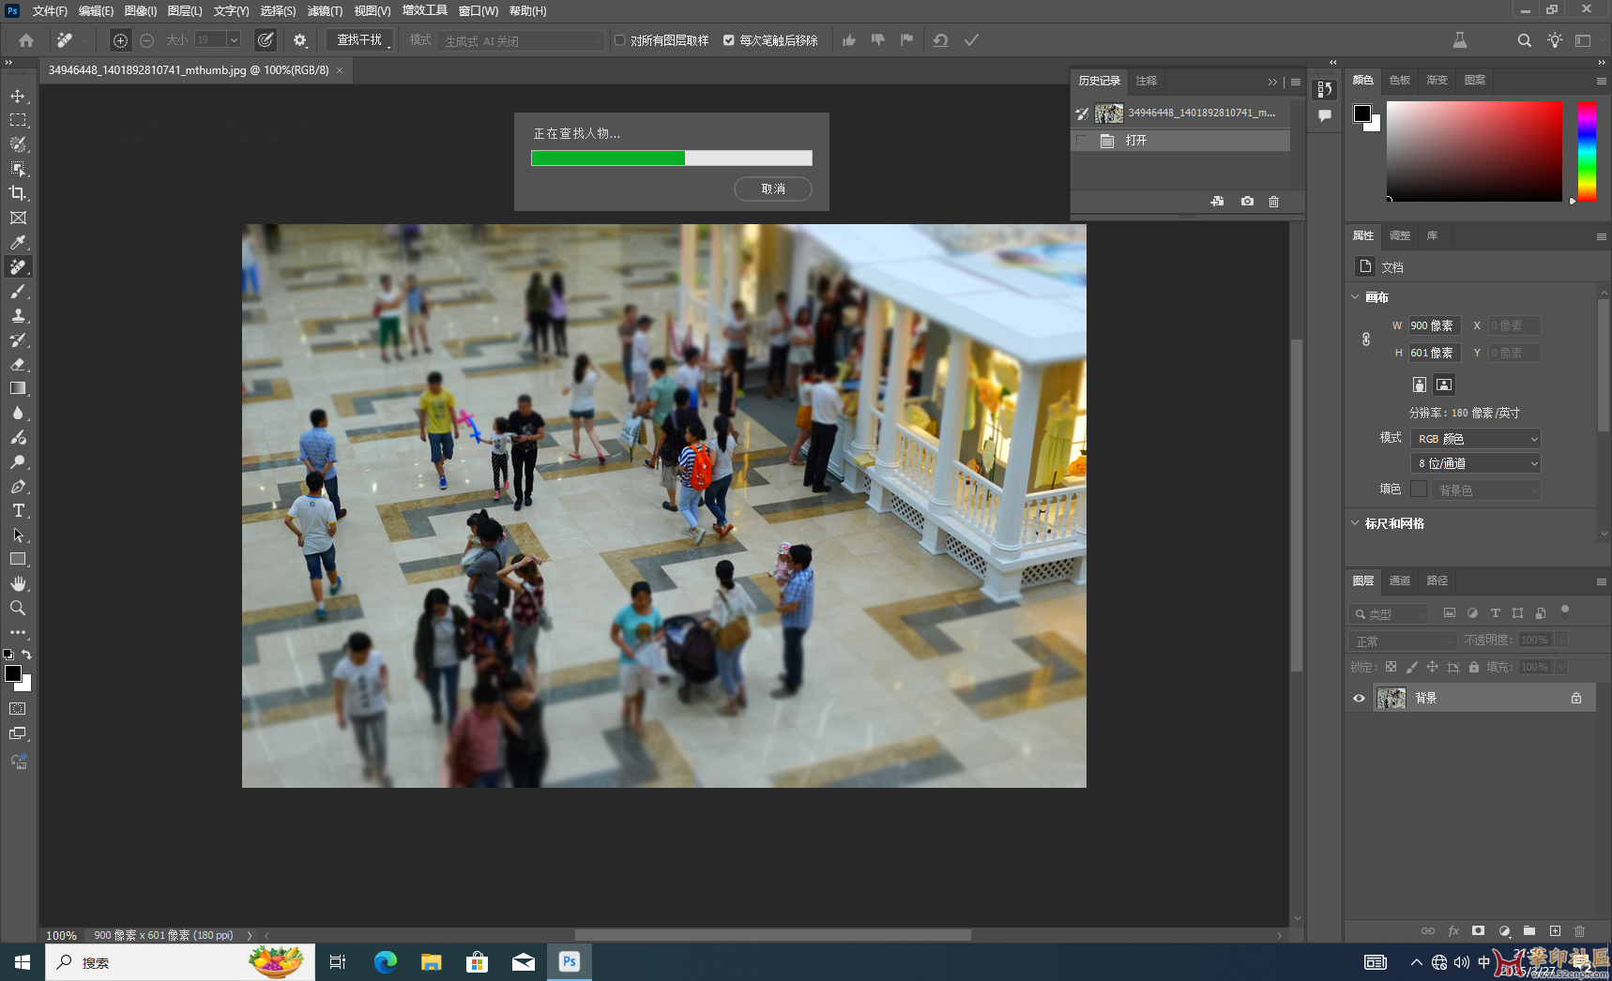The image size is (1612, 981).
Task: Click canvas width field 900 像素
Action: pos(1435,326)
